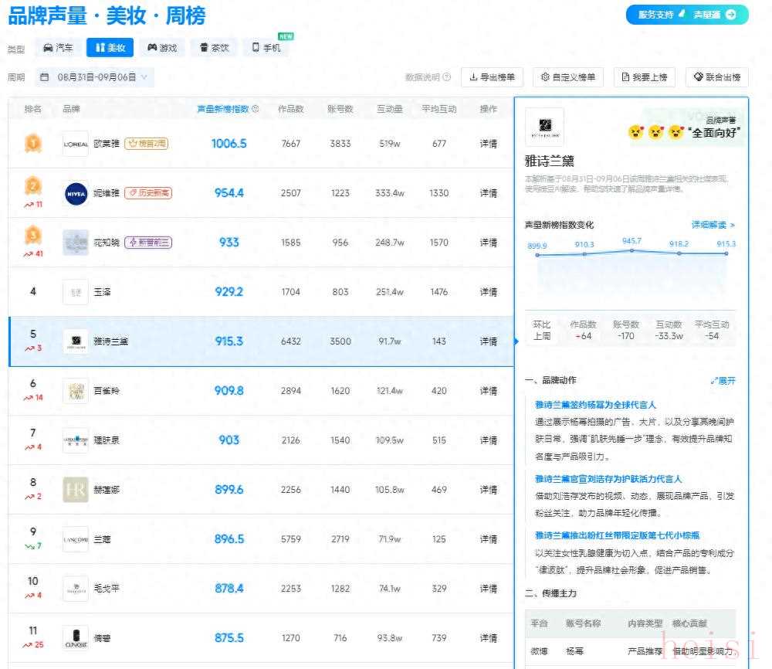This screenshot has width=772, height=669.
Task: Open 详情 for 毛戈平 row
Action: click(488, 589)
